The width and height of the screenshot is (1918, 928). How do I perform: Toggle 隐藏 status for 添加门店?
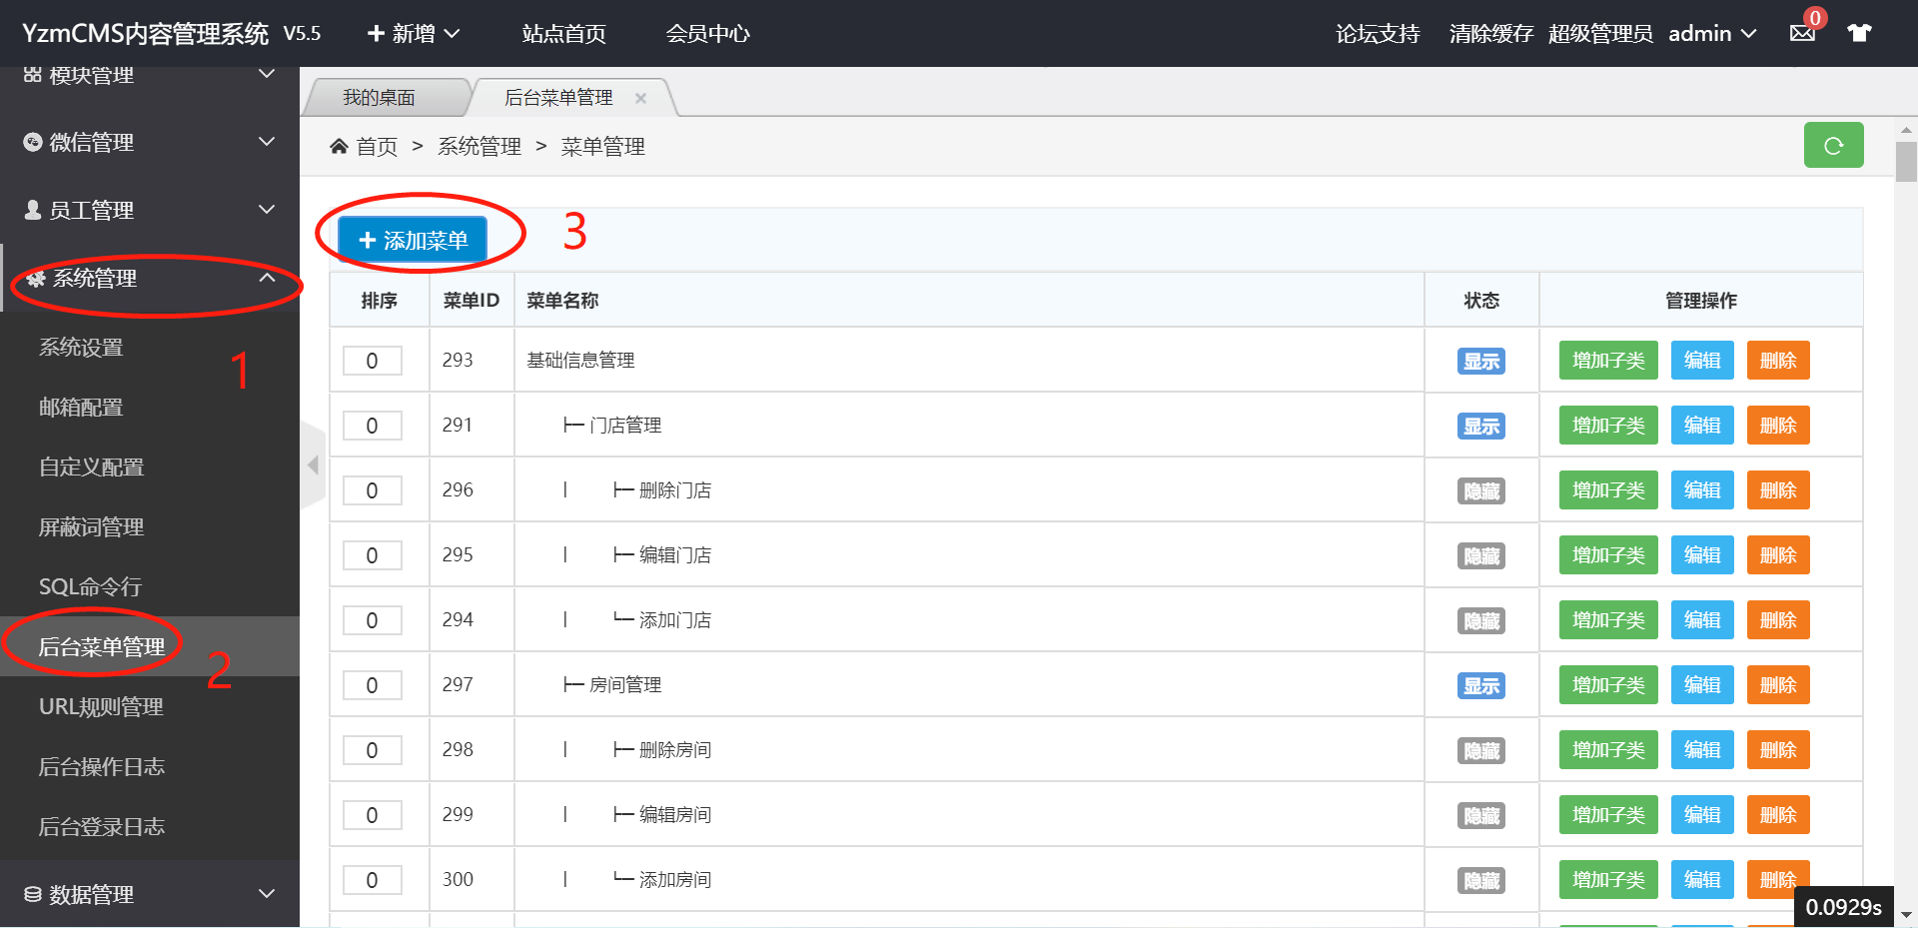[1480, 620]
